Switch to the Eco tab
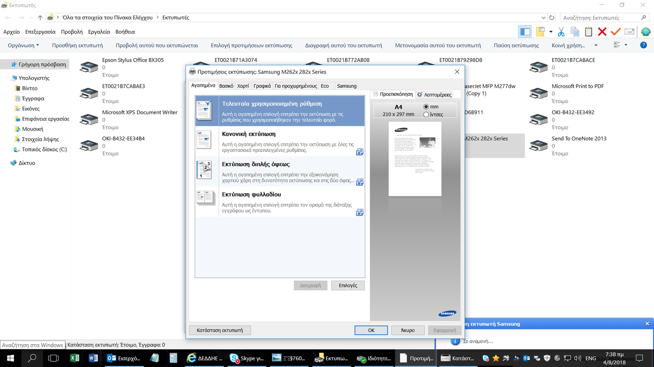Screen dimensions: 654x367 point(325,86)
